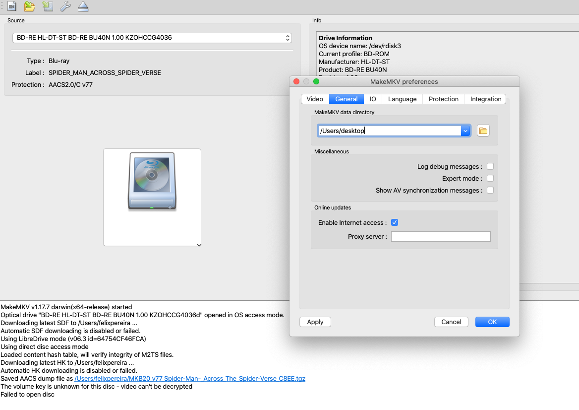Viewport: 579px width, 410px height.
Task: Open the disc drive toolbar icon
Action: click(x=47, y=6)
